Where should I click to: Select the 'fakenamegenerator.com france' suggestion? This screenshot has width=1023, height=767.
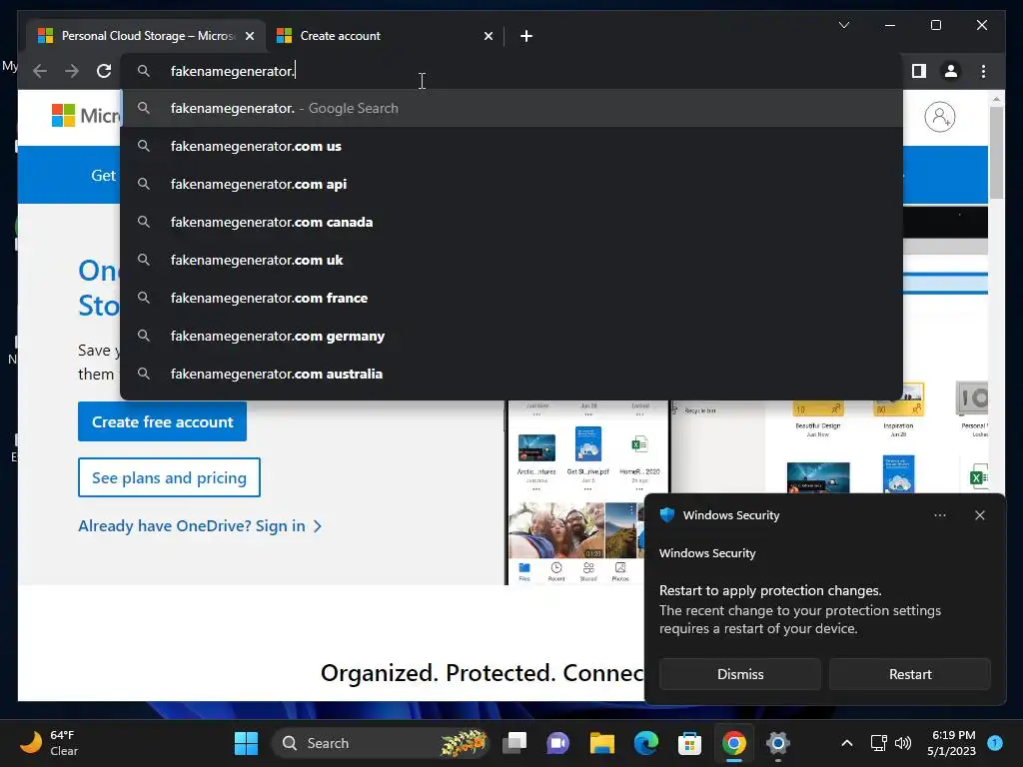point(511,298)
